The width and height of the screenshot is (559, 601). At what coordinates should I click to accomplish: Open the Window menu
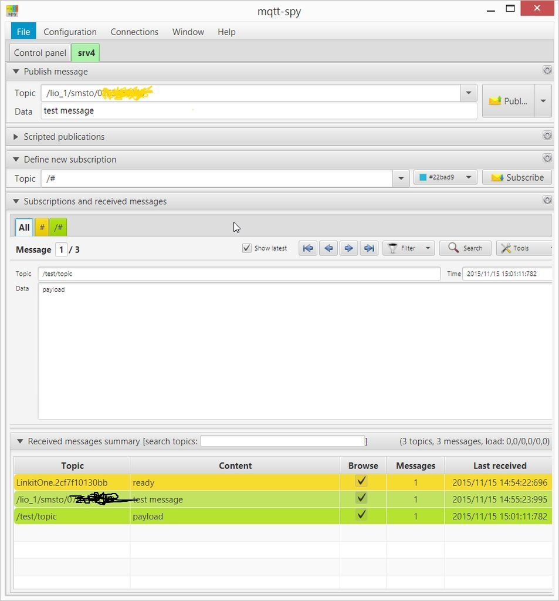[x=188, y=32]
